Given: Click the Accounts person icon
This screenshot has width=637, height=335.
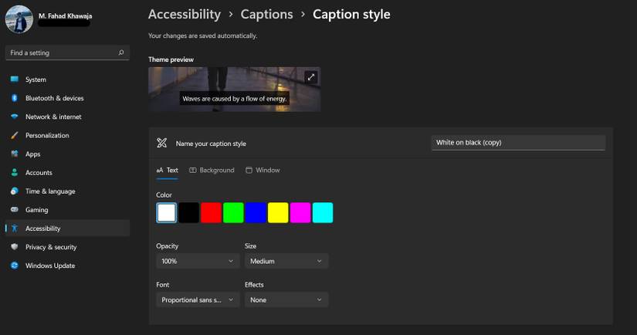Looking at the screenshot, I should pyautogui.click(x=15, y=173).
